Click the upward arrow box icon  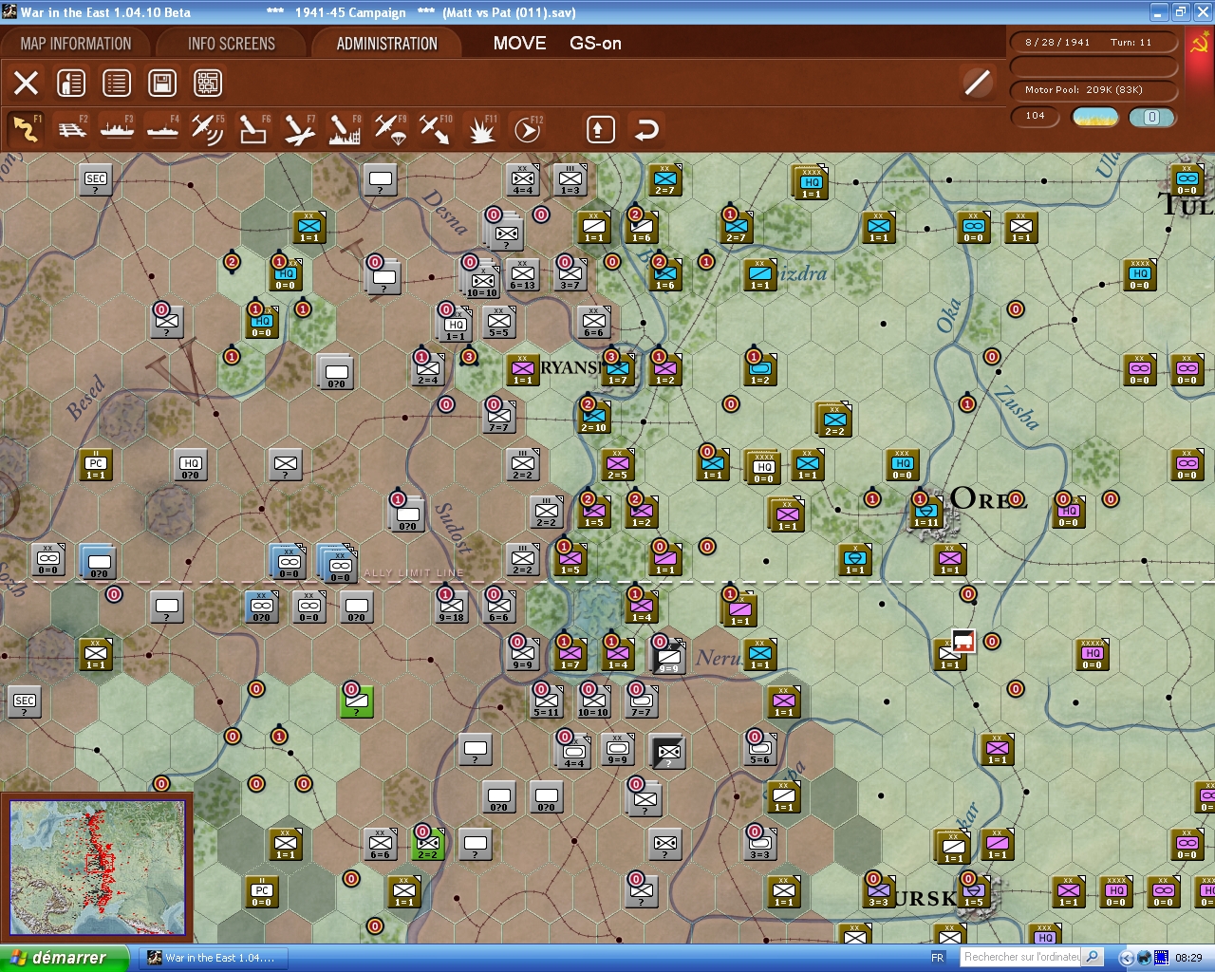(x=600, y=129)
